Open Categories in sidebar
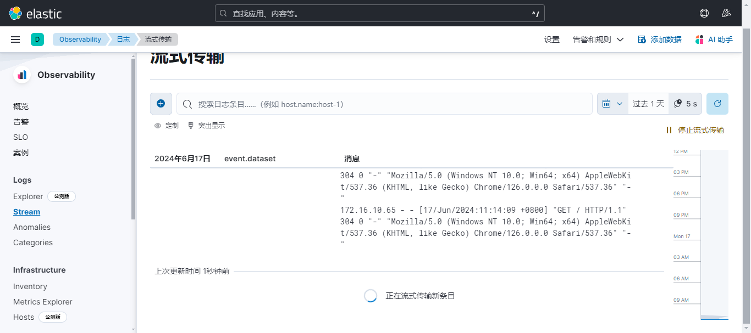This screenshot has height=333, width=751. (33, 242)
